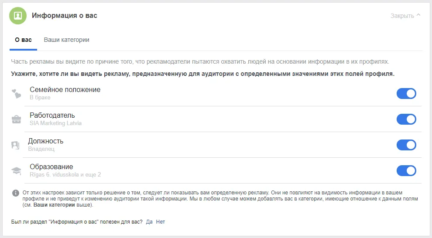Switch to the Ваши категории tab
This screenshot has width=432, height=238.
pos(66,40)
